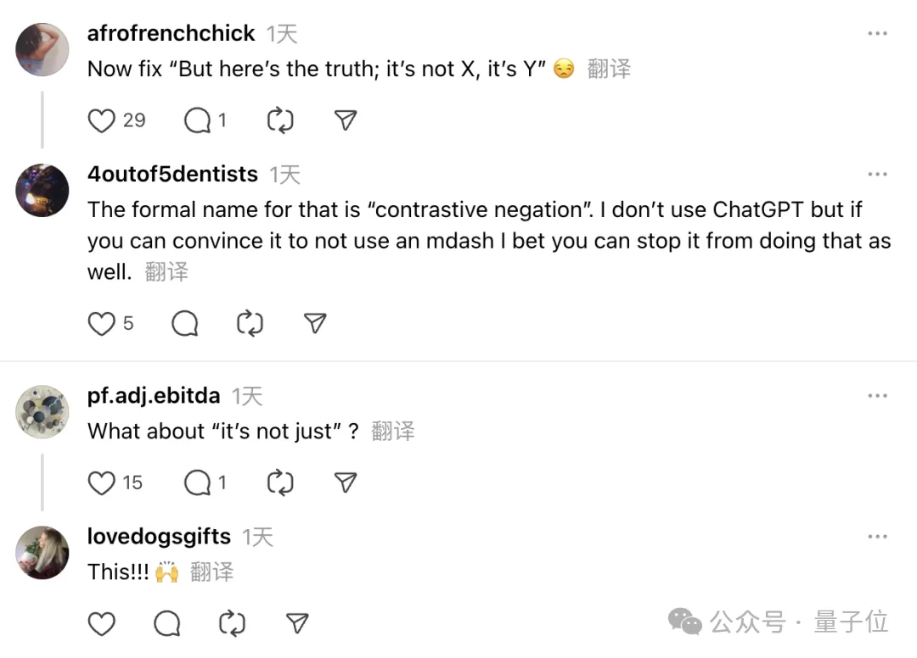Select the username afrofrenchchick

171,34
